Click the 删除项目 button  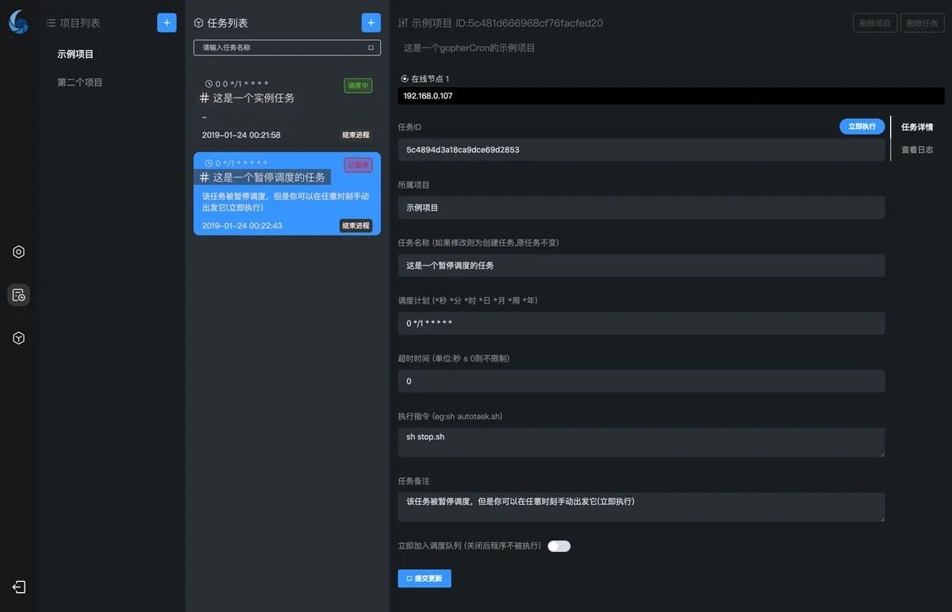(875, 23)
